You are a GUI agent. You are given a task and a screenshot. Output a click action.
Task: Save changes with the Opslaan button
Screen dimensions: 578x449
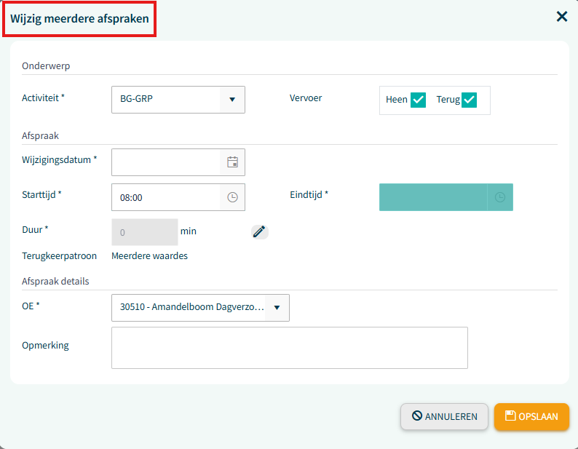pyautogui.click(x=531, y=416)
